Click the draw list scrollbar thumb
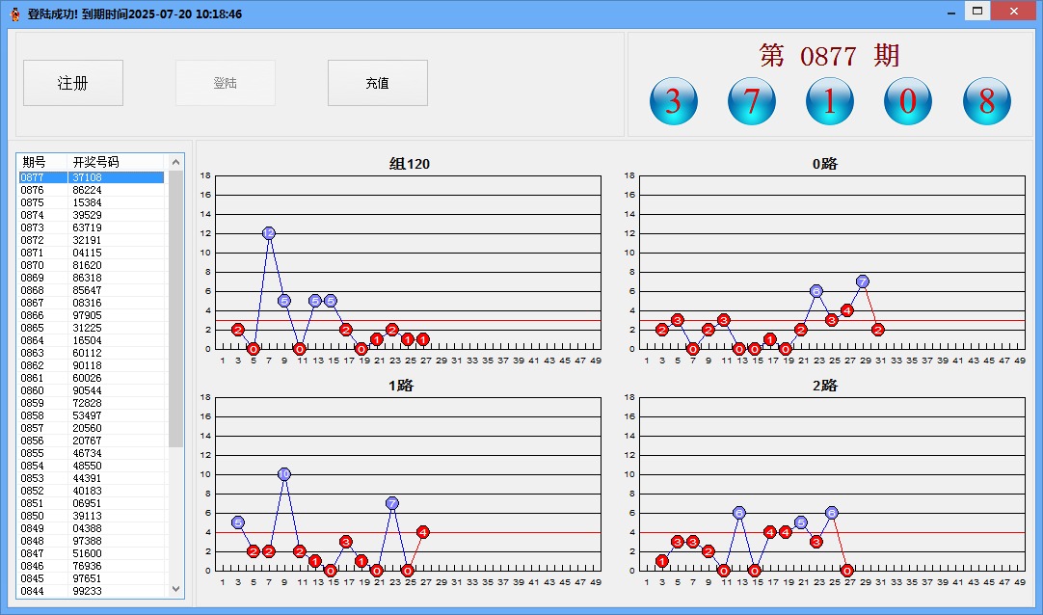The width and height of the screenshot is (1043, 615). click(x=175, y=308)
